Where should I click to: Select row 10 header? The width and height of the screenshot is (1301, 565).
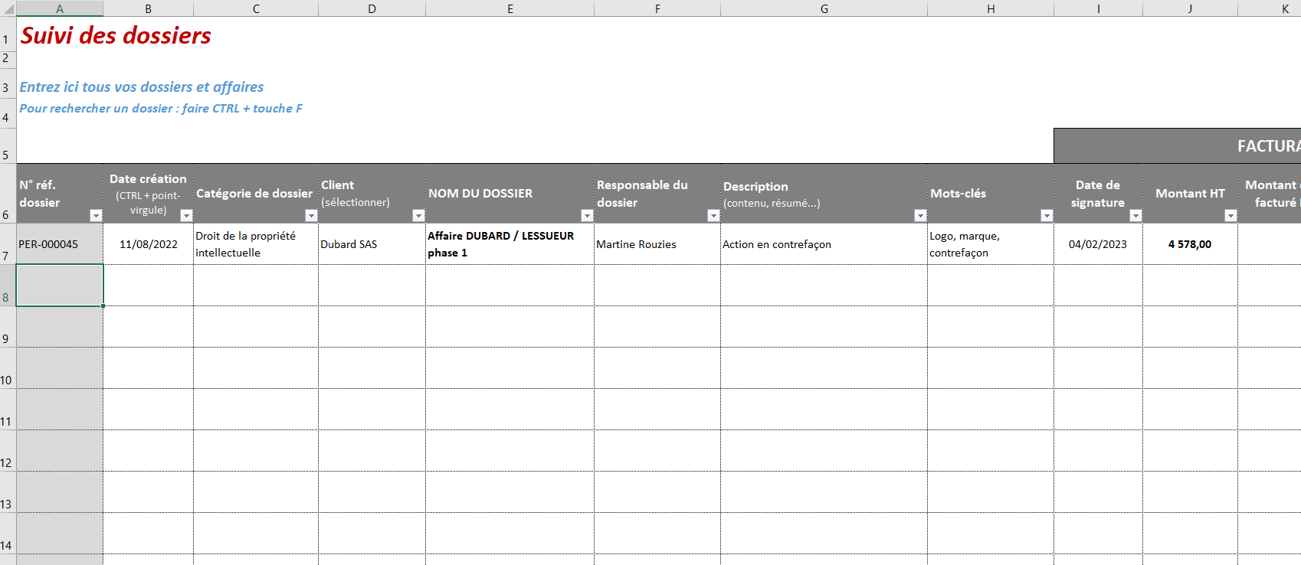(8, 368)
